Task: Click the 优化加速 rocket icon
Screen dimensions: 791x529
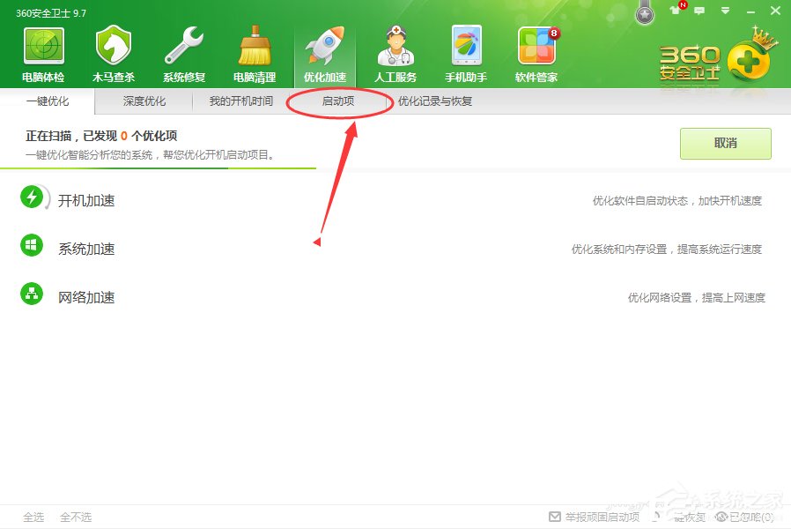Action: [x=324, y=44]
